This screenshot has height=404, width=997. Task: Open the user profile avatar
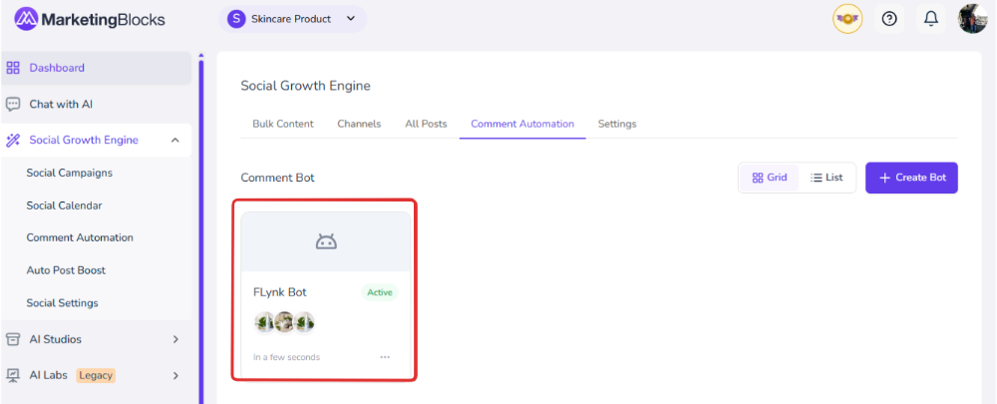972,19
